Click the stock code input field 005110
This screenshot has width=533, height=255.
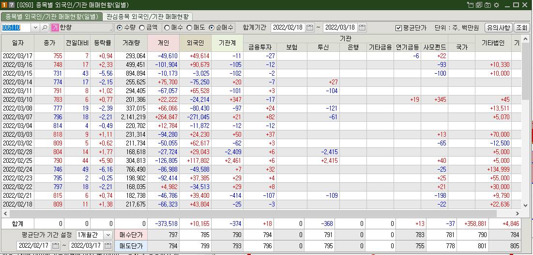click(x=16, y=28)
